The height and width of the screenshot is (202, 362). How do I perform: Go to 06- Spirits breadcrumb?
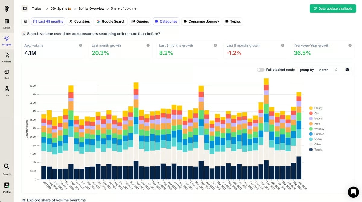(60, 8)
